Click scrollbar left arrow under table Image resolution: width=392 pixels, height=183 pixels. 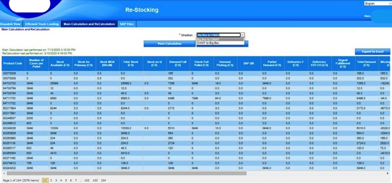pos(4,173)
